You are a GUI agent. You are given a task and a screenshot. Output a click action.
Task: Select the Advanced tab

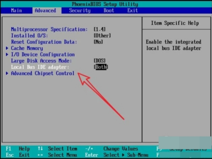pos(45,10)
